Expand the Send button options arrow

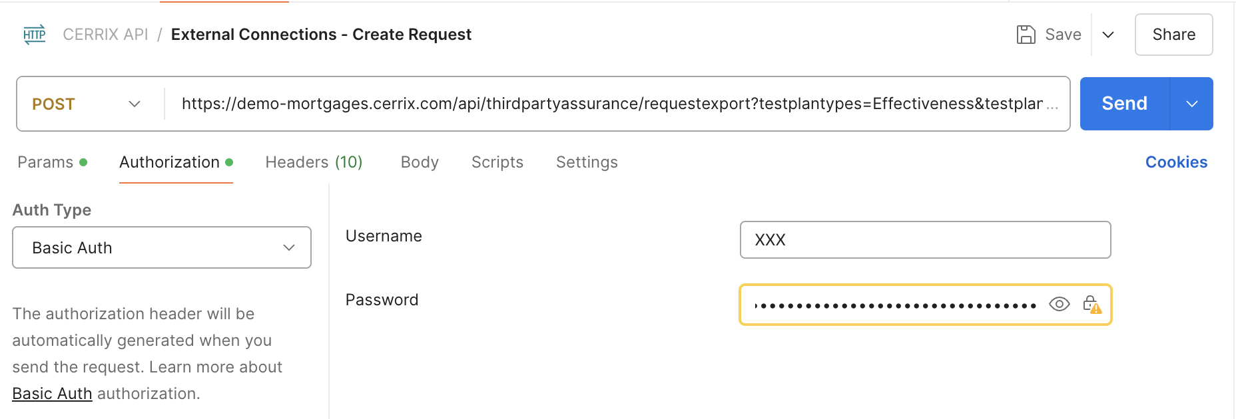click(1191, 104)
